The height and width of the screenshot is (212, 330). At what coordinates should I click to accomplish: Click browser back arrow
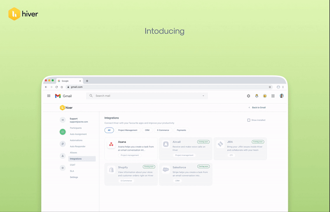(x=46, y=87)
